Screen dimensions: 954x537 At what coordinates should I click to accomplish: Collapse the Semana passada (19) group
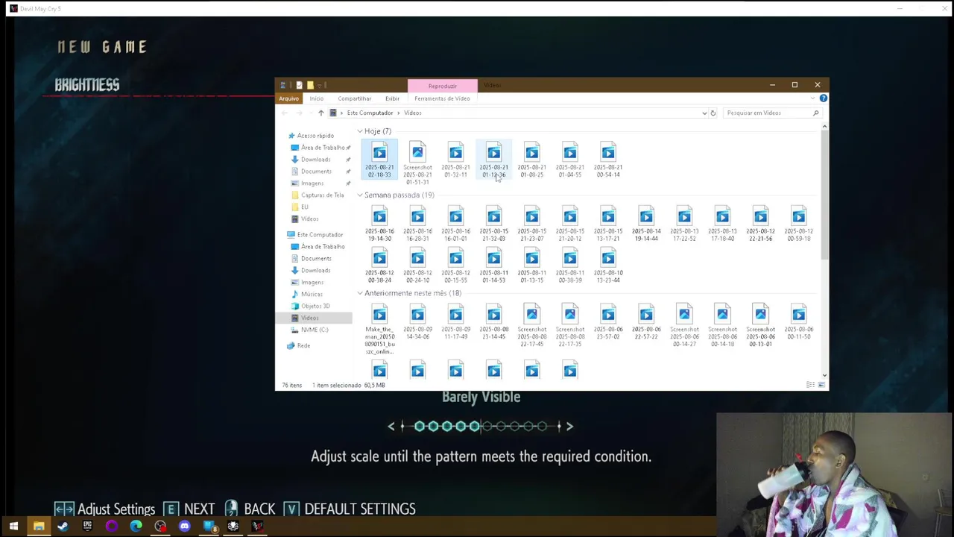click(359, 195)
